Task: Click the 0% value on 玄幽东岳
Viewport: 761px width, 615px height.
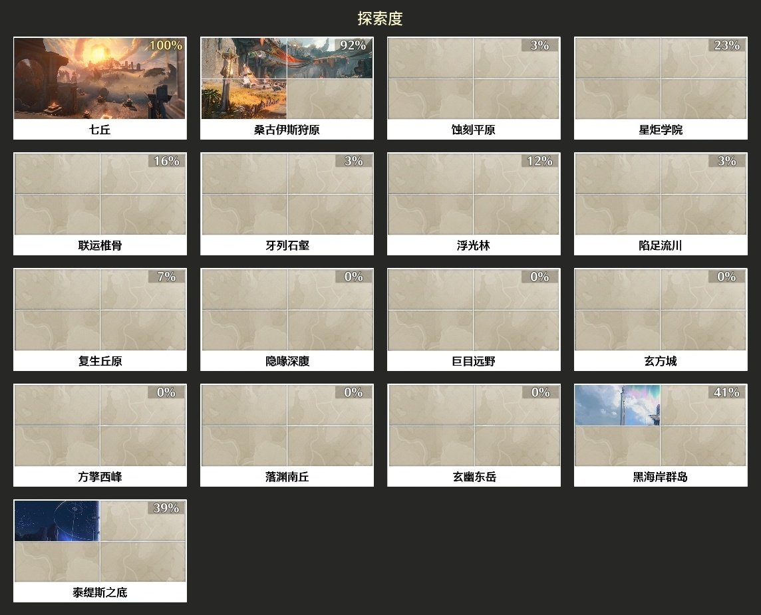Action: [539, 392]
